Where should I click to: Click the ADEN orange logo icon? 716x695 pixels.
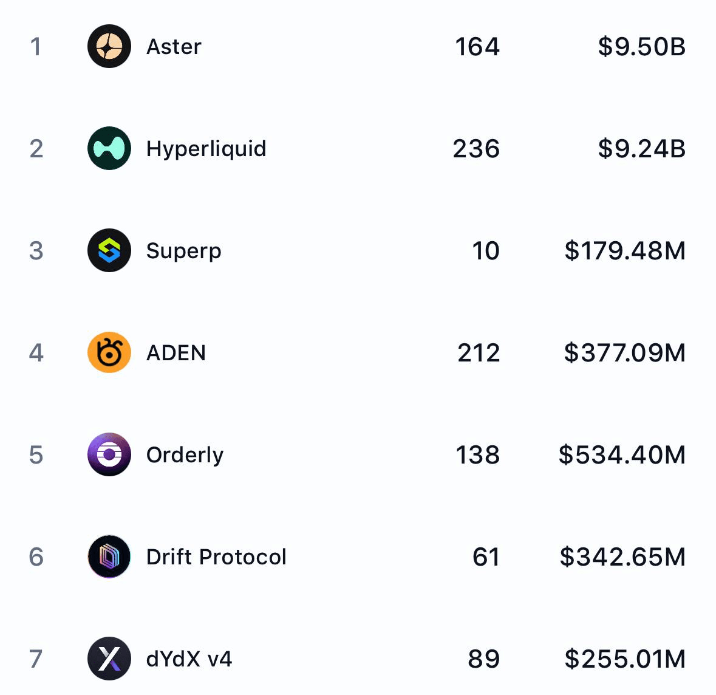pyautogui.click(x=109, y=352)
